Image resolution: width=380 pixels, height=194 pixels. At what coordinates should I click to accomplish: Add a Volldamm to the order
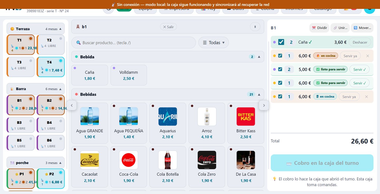coord(129,75)
